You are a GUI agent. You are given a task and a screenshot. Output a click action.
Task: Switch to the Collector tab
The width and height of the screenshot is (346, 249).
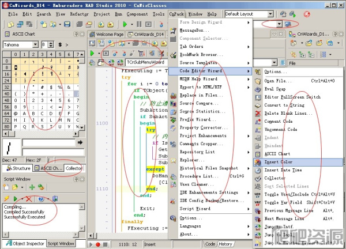point(73,168)
